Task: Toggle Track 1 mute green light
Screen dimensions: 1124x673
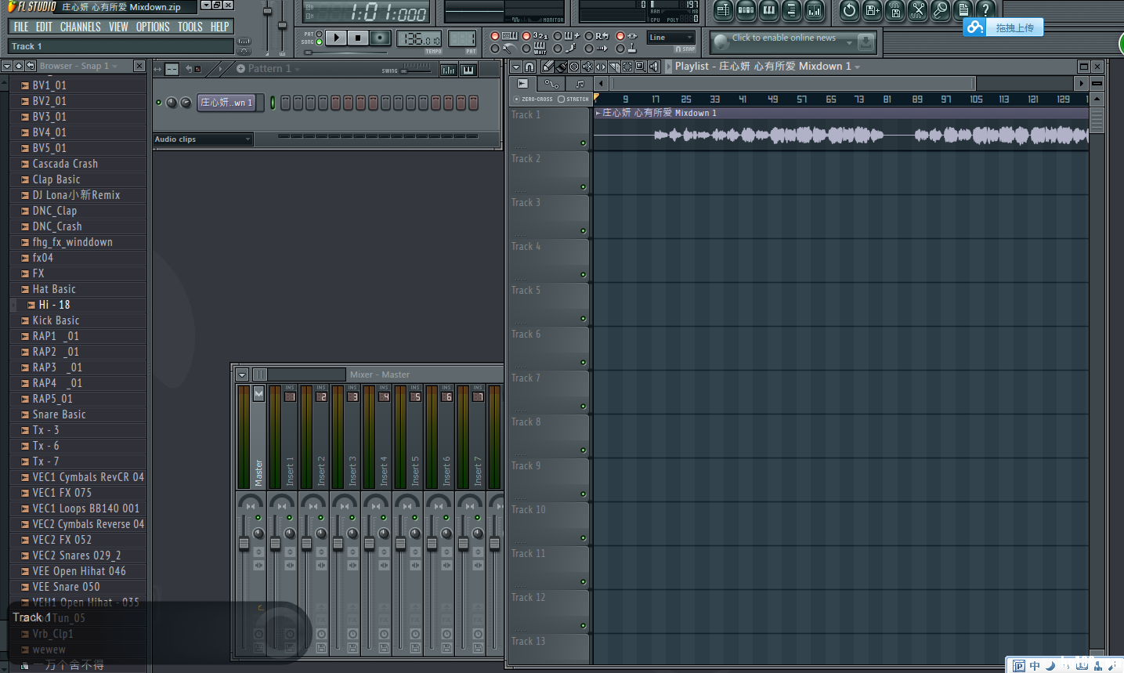Action: (x=583, y=143)
